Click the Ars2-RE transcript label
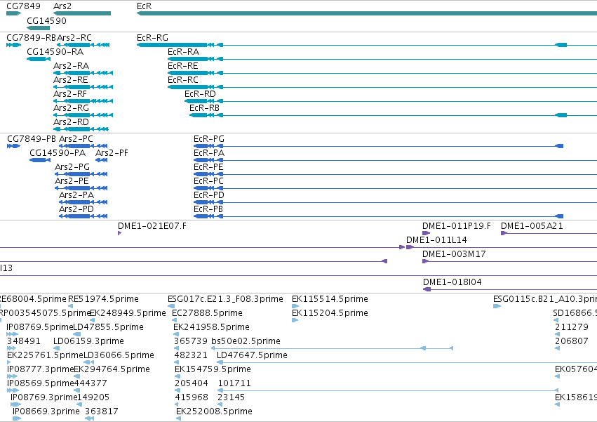The height and width of the screenshot is (422, 597). point(70,80)
